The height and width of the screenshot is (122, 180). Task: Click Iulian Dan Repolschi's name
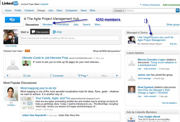(x=34, y=115)
